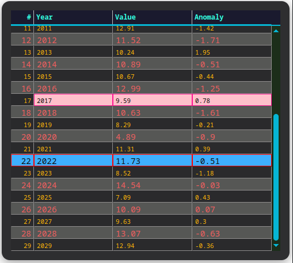
Task: Select row number 20
Action: (22, 136)
